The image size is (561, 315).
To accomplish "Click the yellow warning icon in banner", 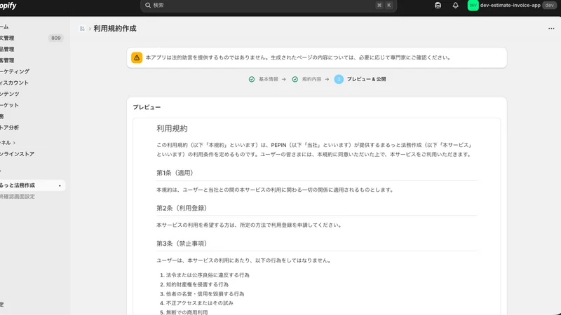I will [137, 57].
